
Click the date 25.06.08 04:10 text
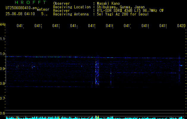pyautogui.click(x=20, y=14)
